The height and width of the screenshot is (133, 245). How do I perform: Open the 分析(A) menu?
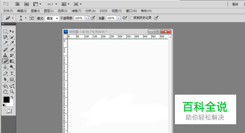coord(90,11)
